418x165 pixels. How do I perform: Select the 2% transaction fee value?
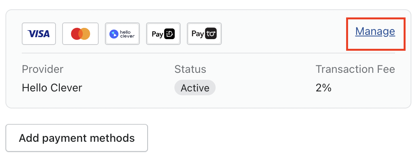(x=324, y=88)
